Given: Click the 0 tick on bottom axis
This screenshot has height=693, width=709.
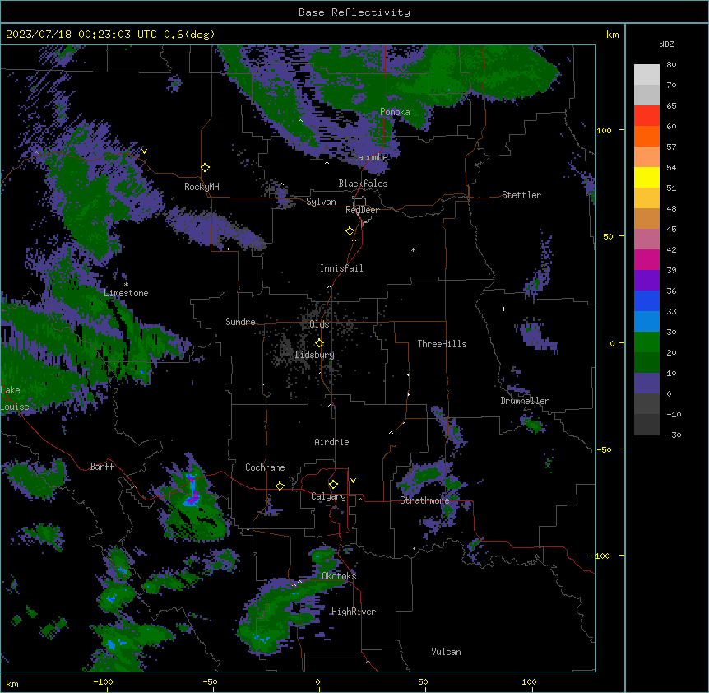Looking at the screenshot, I should (318, 681).
